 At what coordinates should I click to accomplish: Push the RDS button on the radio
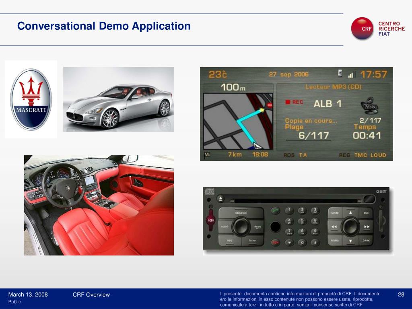pyautogui.click(x=230, y=241)
